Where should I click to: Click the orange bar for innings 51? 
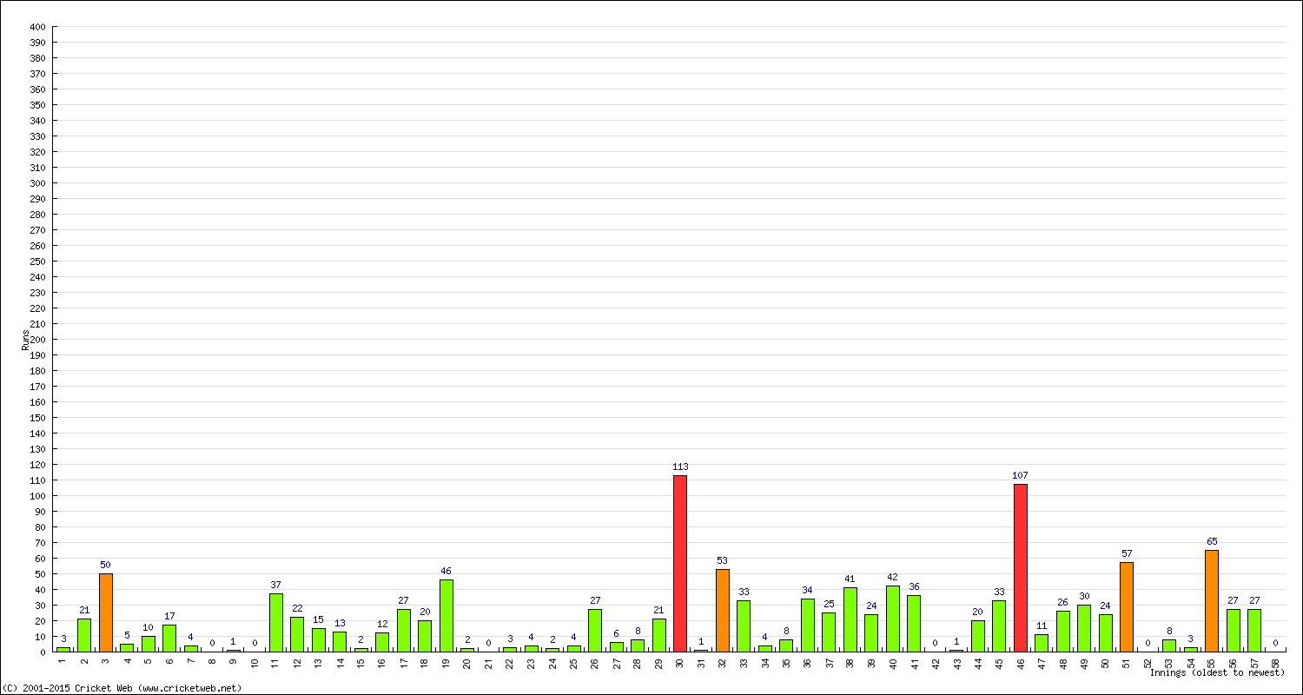tap(1127, 607)
